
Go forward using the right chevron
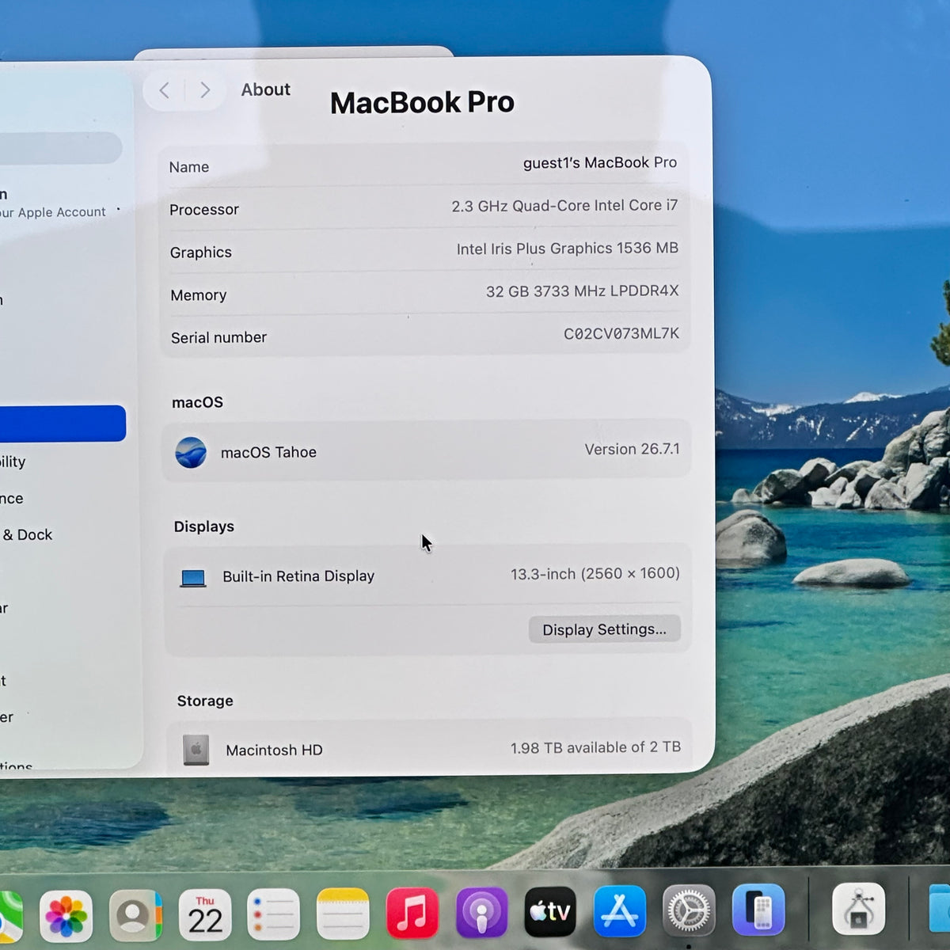205,90
